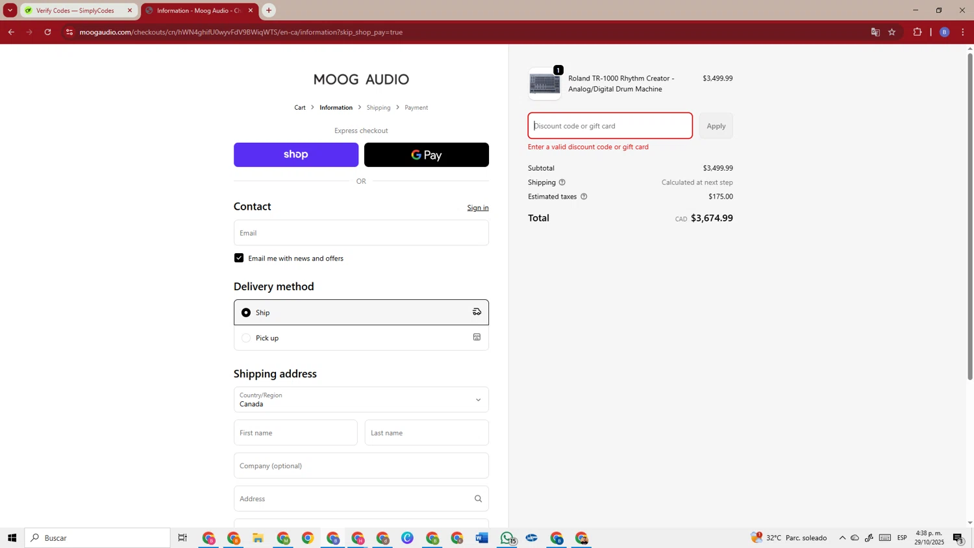Click the browser back arrow

tap(11, 32)
